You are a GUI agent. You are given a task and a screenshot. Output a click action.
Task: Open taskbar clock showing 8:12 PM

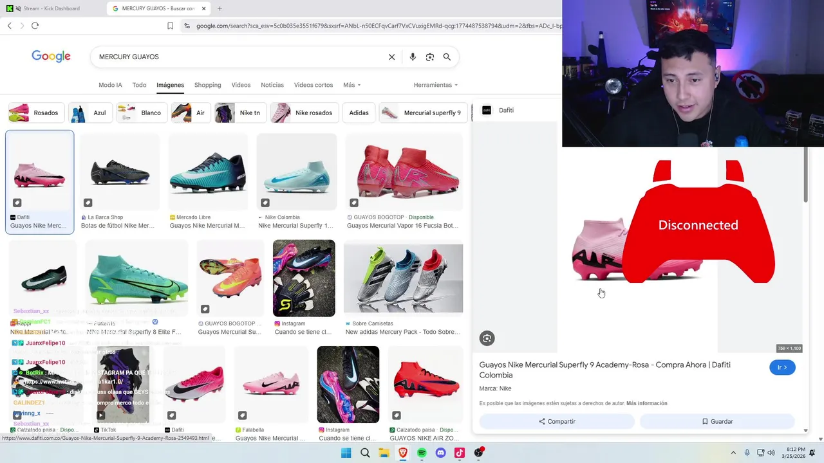coord(795,453)
